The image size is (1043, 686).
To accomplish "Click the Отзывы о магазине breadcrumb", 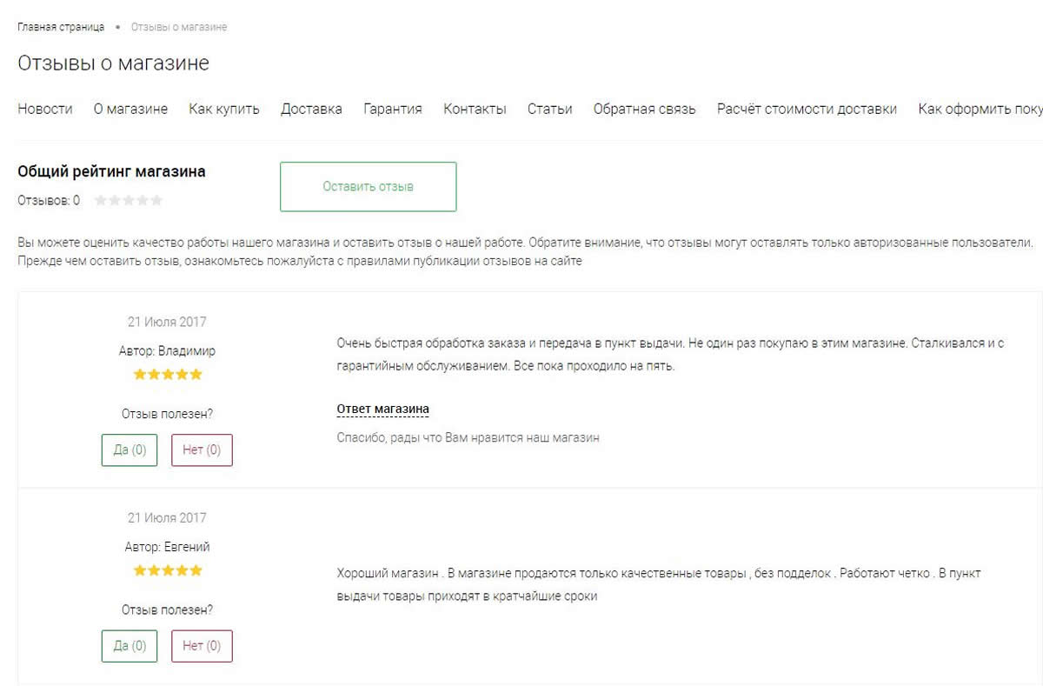I will tap(179, 27).
